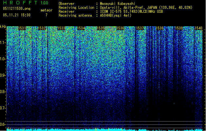Click the Ogata-vill. Akita-Pref. JAPAN location text
206x131 pixels.
(146, 8)
